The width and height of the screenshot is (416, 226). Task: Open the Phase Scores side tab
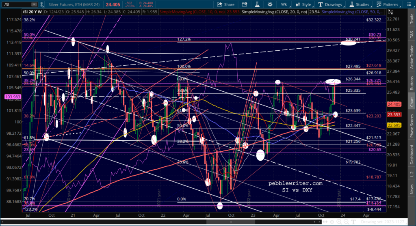[412, 126]
